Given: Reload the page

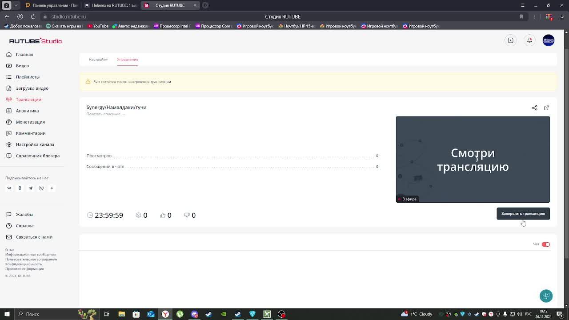Looking at the screenshot, I should tap(33, 16).
